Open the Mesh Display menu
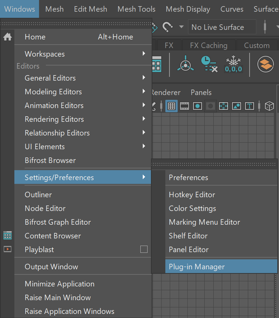Screen dimensions: 279x318 pyautogui.click(x=188, y=9)
